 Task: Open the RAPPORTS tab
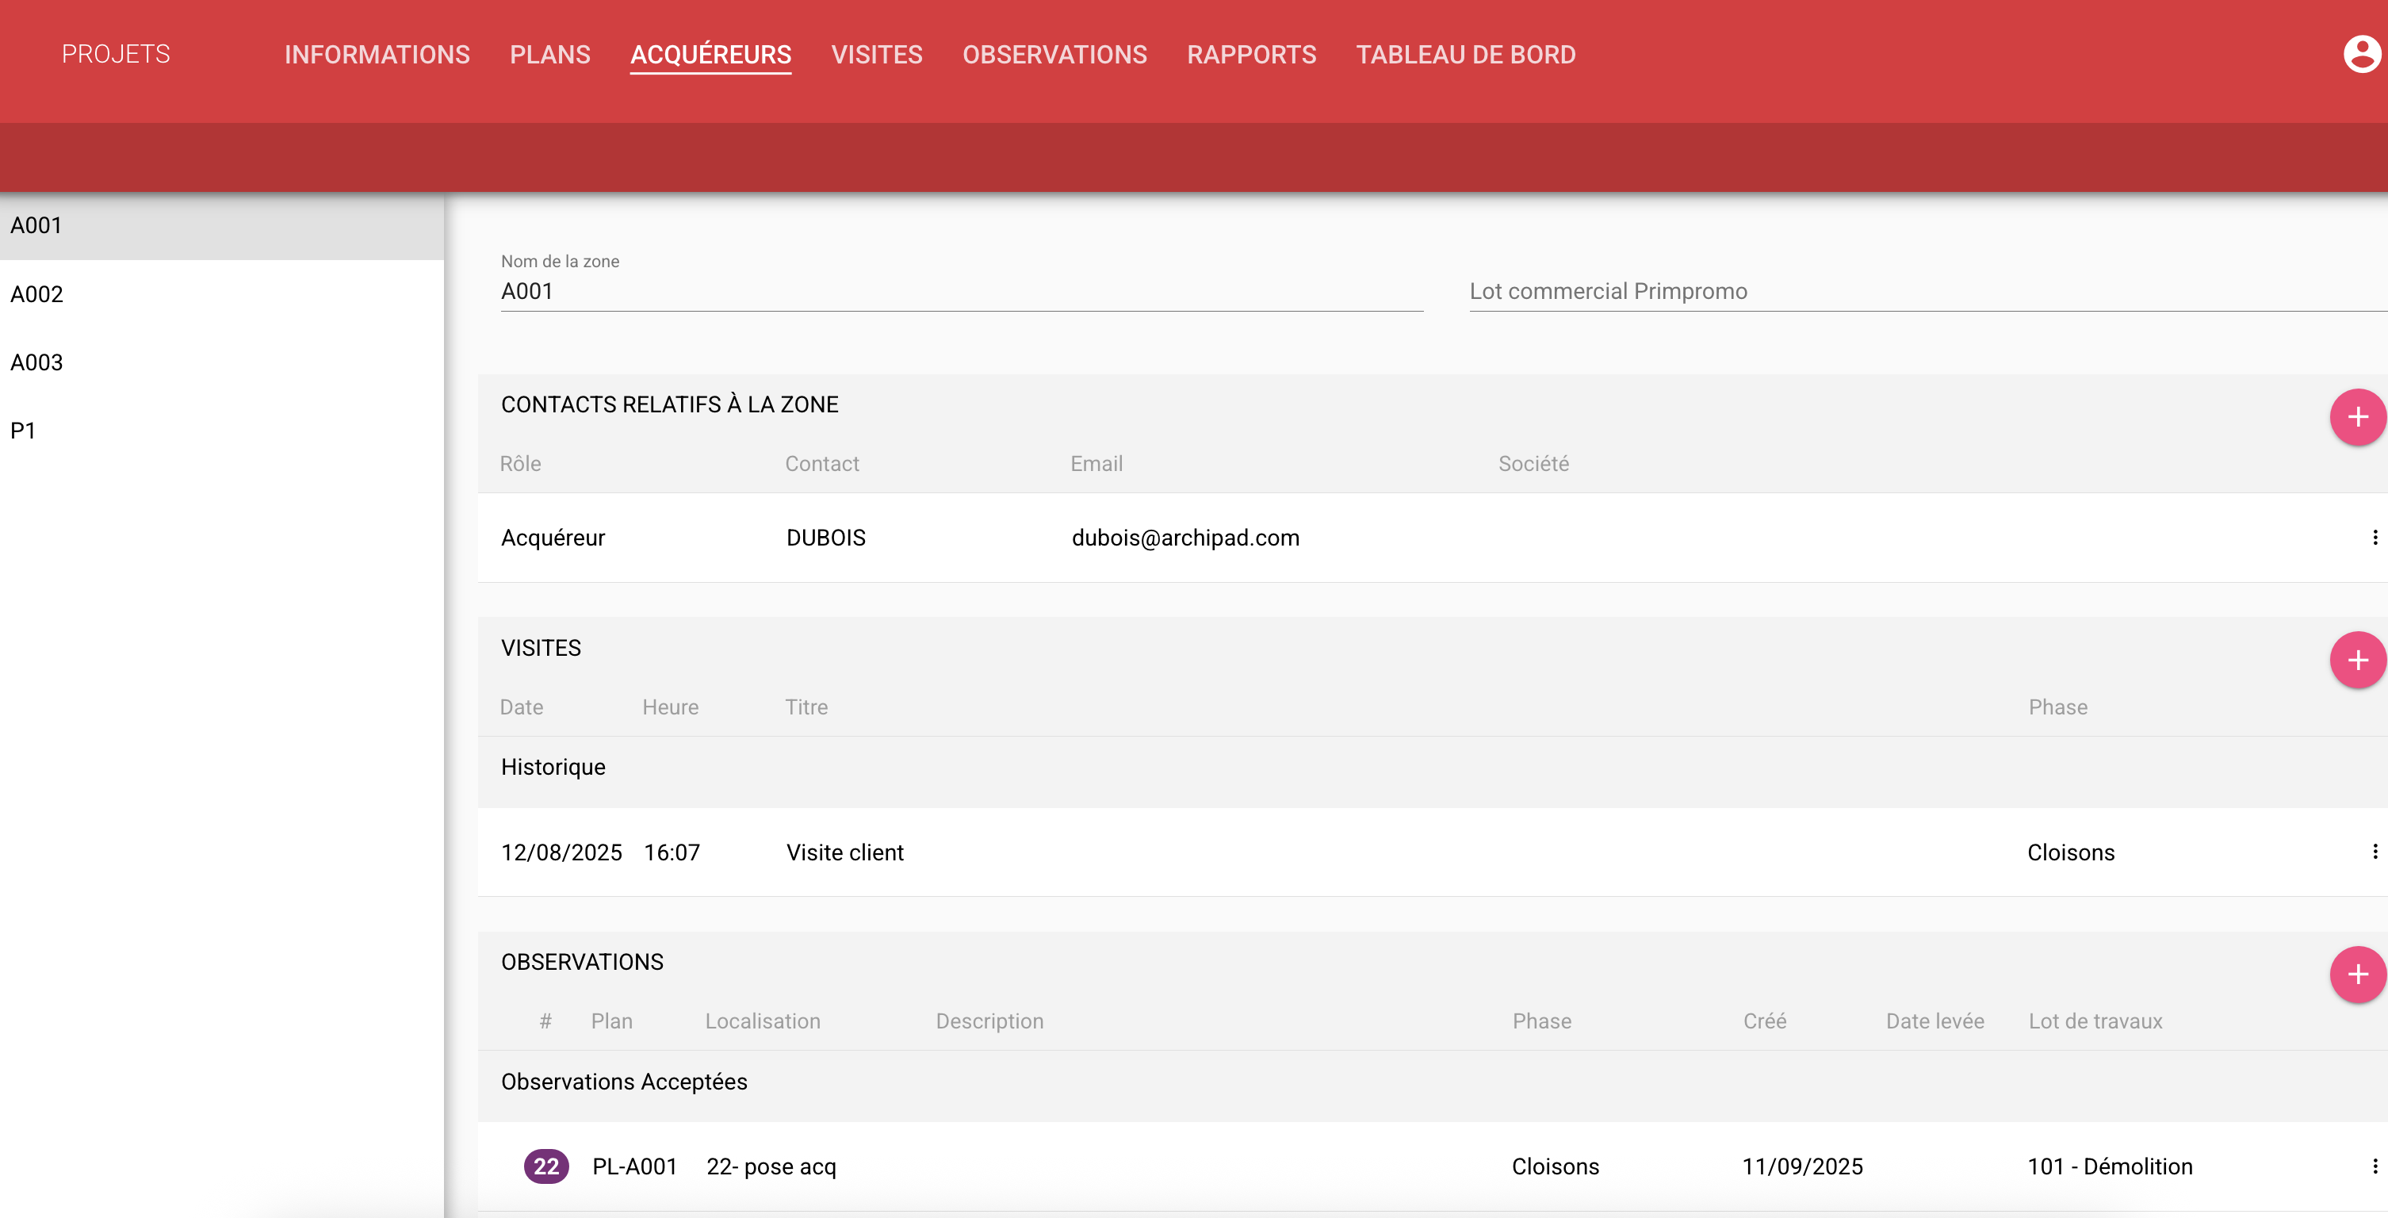point(1250,55)
